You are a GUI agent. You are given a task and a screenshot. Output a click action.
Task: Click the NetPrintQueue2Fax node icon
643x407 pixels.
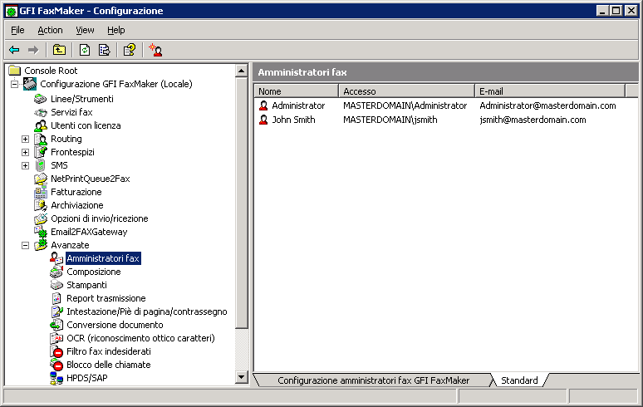pyautogui.click(x=40, y=179)
